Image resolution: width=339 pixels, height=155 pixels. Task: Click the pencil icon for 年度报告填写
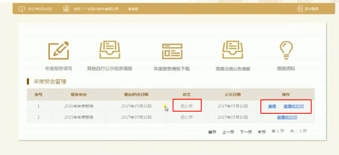click(x=58, y=50)
